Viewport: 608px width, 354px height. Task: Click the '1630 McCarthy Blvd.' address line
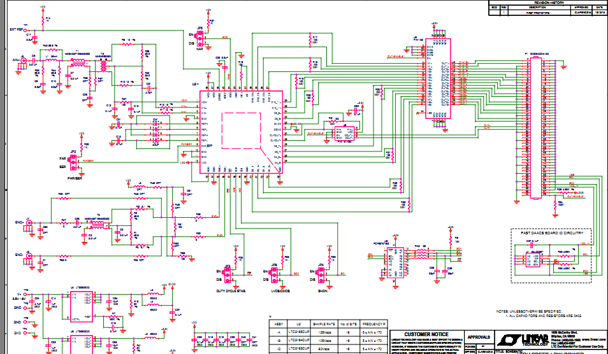[564, 332]
